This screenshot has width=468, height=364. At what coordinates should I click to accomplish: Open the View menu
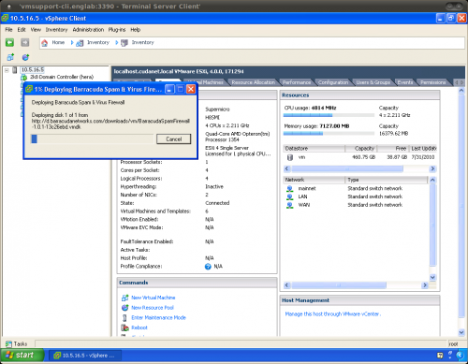pos(36,30)
